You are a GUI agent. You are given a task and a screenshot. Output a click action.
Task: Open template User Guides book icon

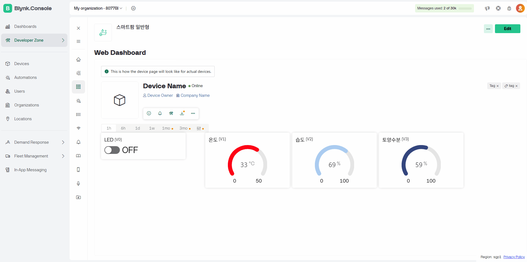pos(78,156)
